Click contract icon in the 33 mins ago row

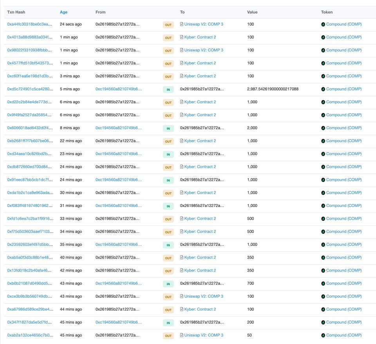(x=181, y=218)
